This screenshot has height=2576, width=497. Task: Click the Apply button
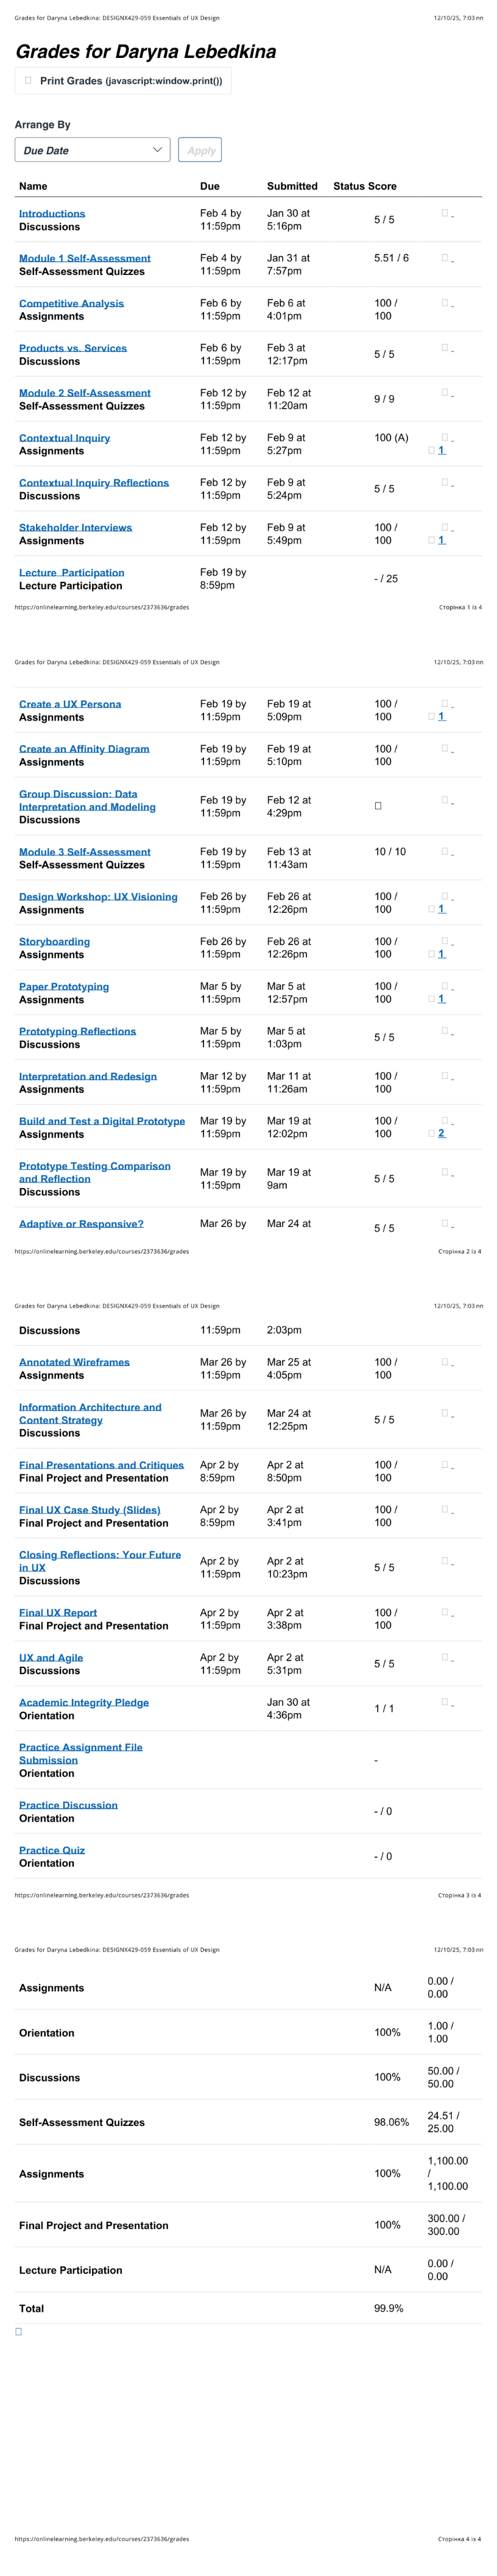200,150
